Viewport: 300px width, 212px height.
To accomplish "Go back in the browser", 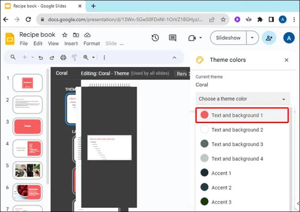I will (x=6, y=19).
